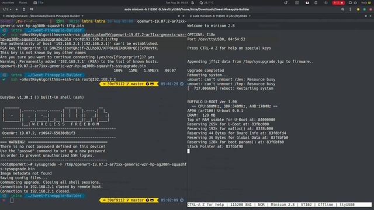This screenshot has height=210, width=374.
Task: Open the Tilix vertical dots menu
Action: (350, 9)
